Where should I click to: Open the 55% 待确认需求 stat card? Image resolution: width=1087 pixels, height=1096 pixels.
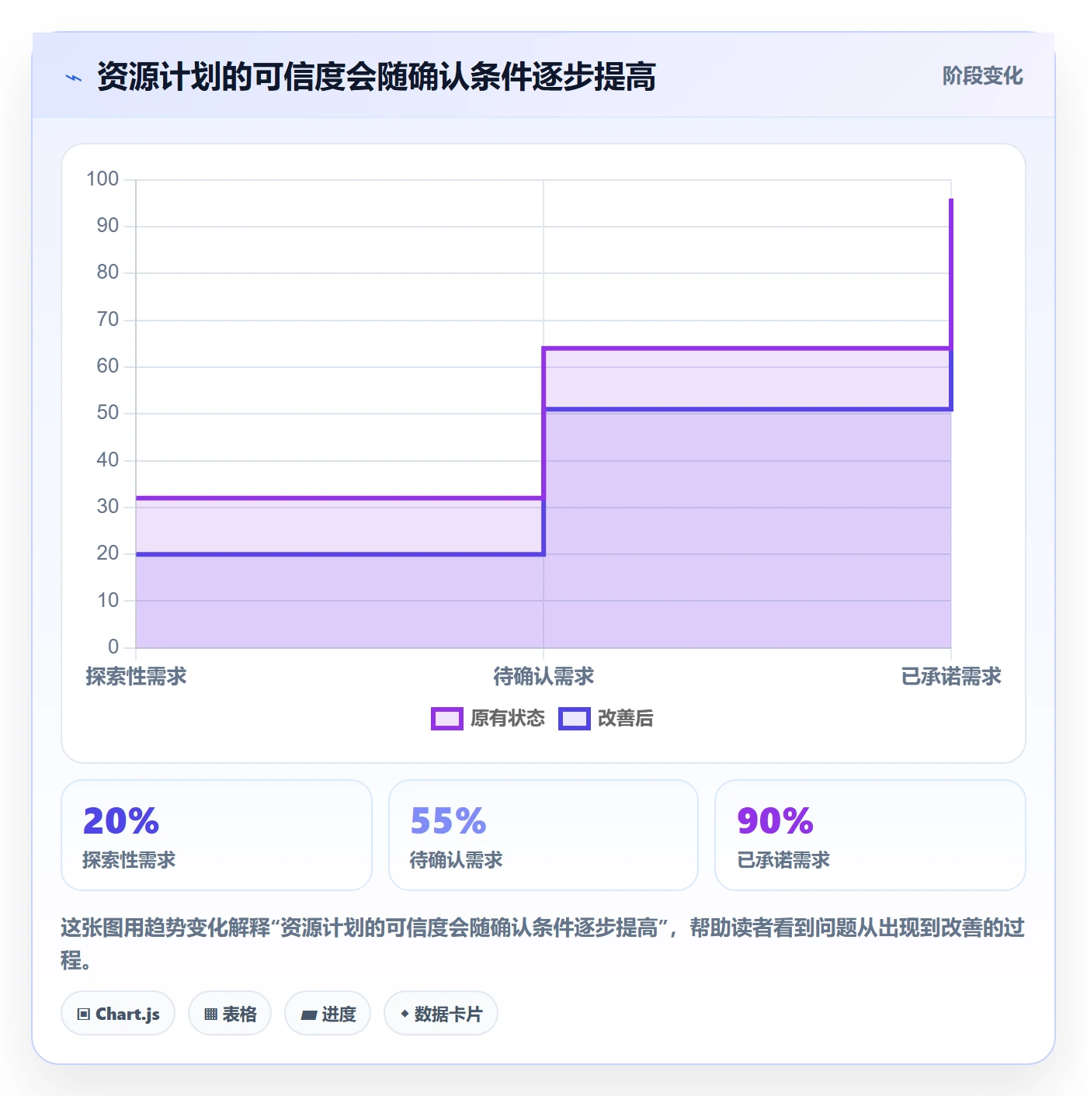(543, 835)
